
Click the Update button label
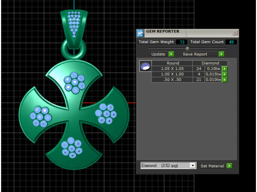coord(158,54)
